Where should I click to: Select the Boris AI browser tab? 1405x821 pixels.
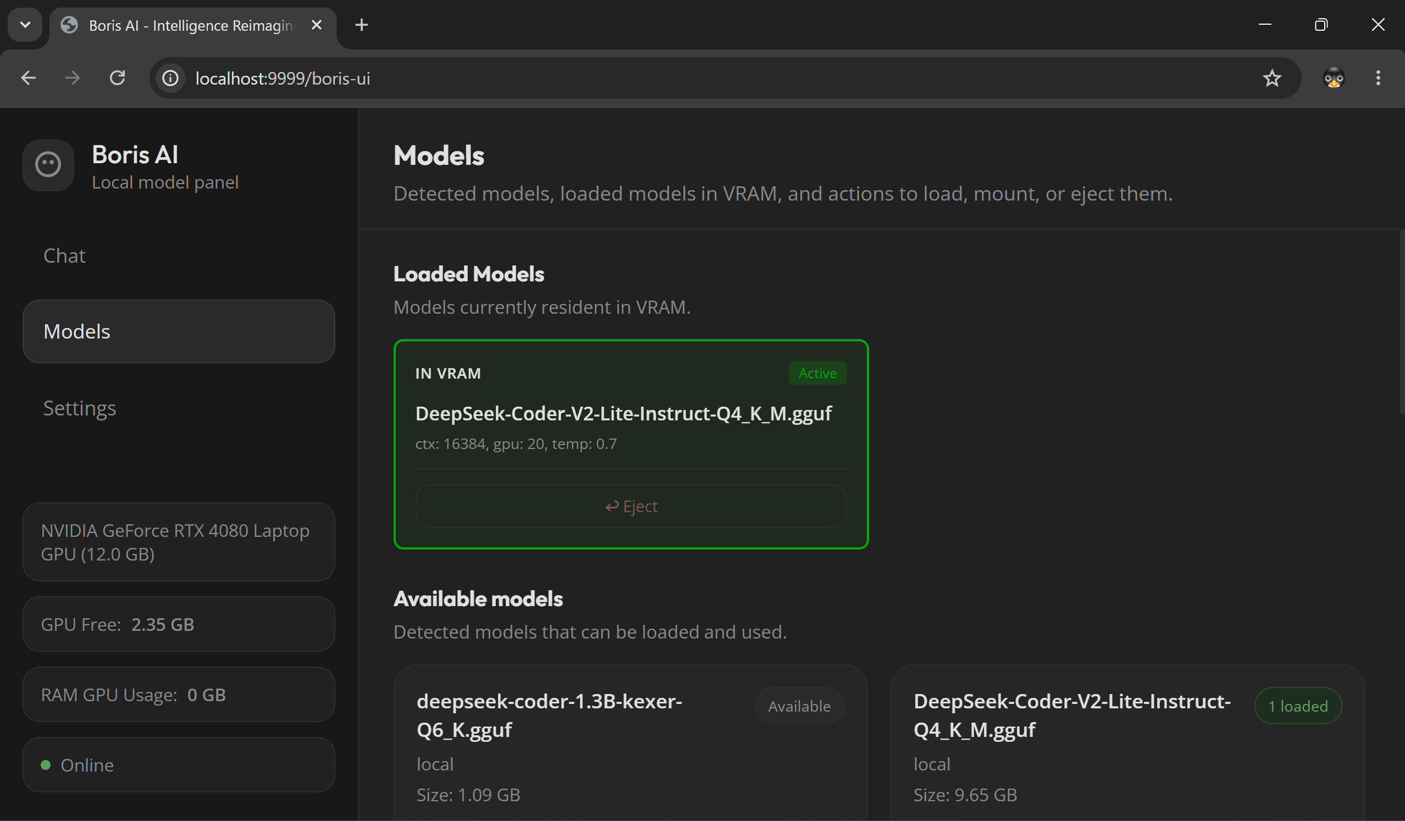[x=193, y=26]
